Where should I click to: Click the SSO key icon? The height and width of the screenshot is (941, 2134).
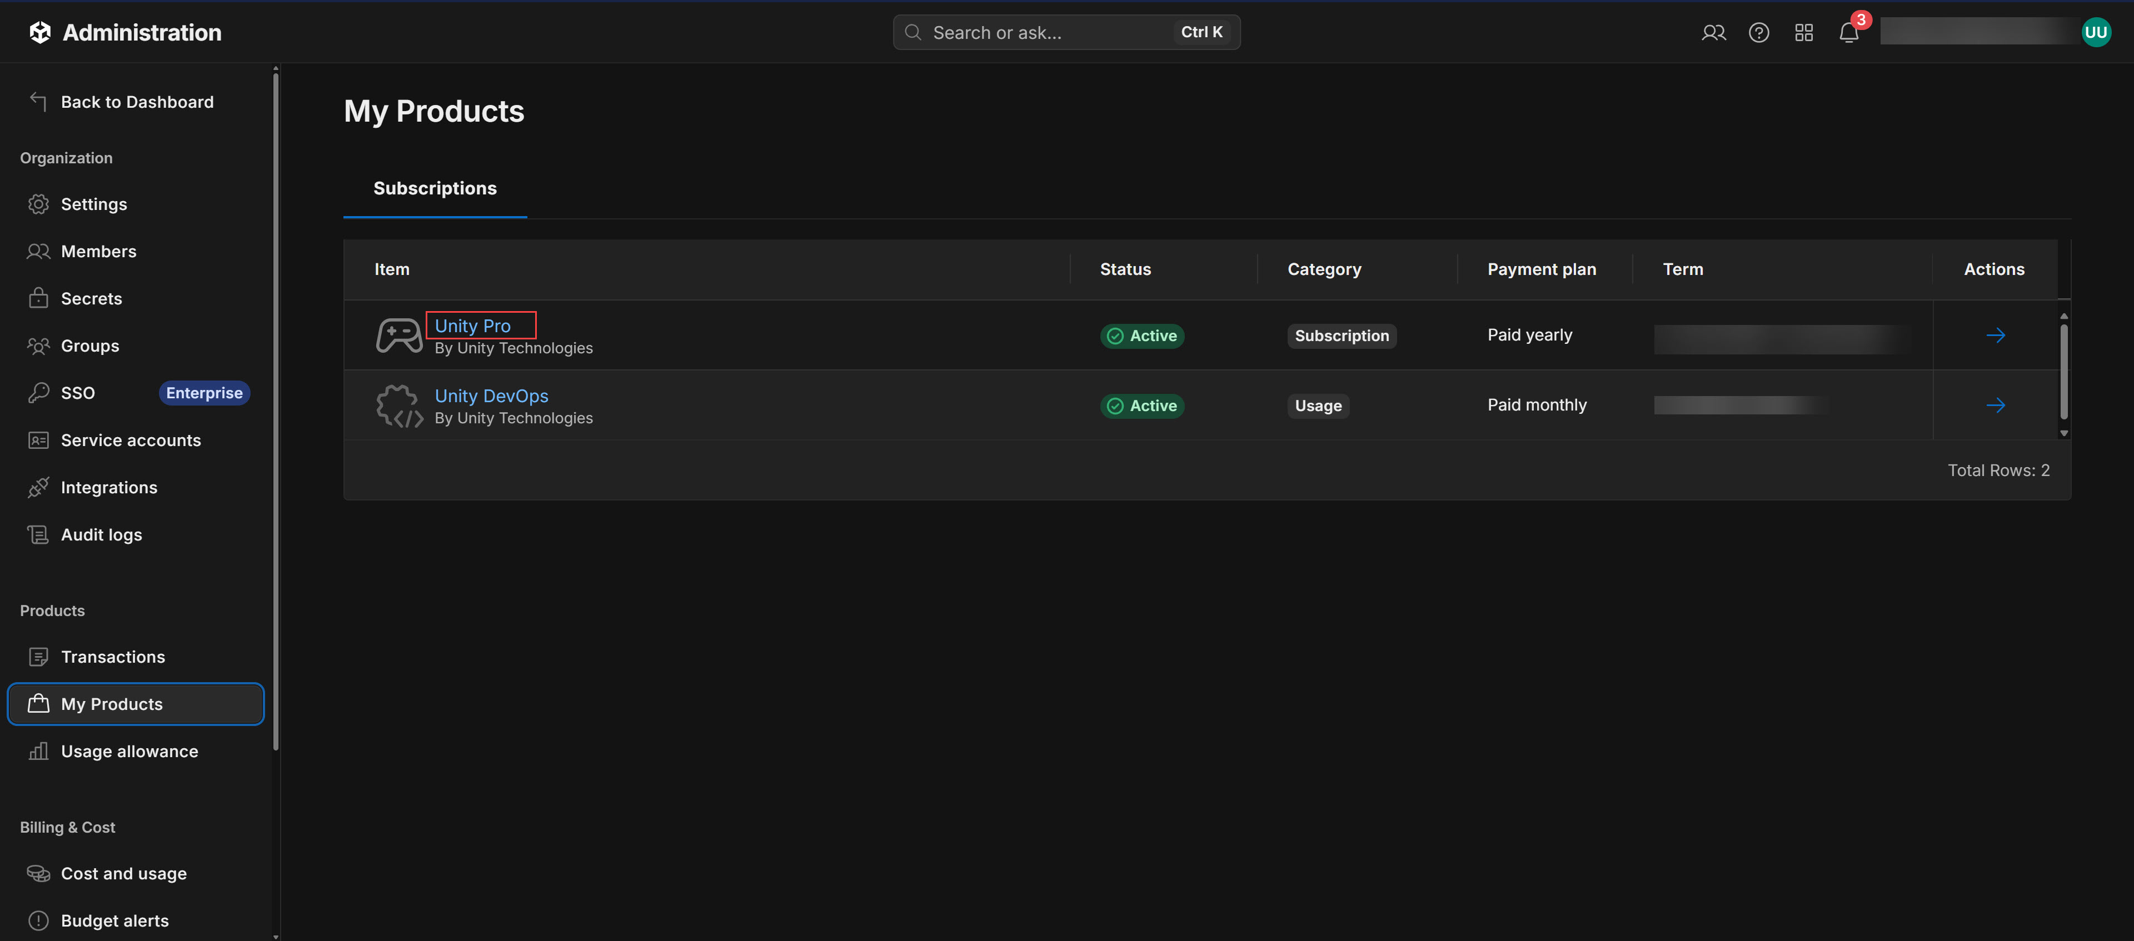38,393
